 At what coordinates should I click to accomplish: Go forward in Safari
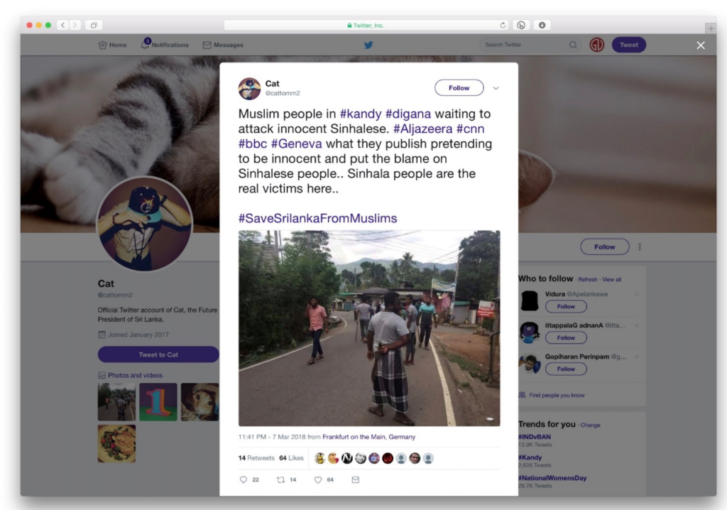pos(75,25)
